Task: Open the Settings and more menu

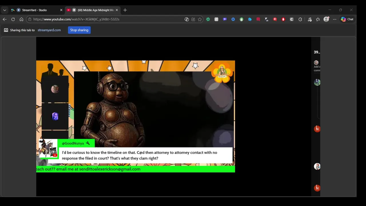Action: coord(335,19)
